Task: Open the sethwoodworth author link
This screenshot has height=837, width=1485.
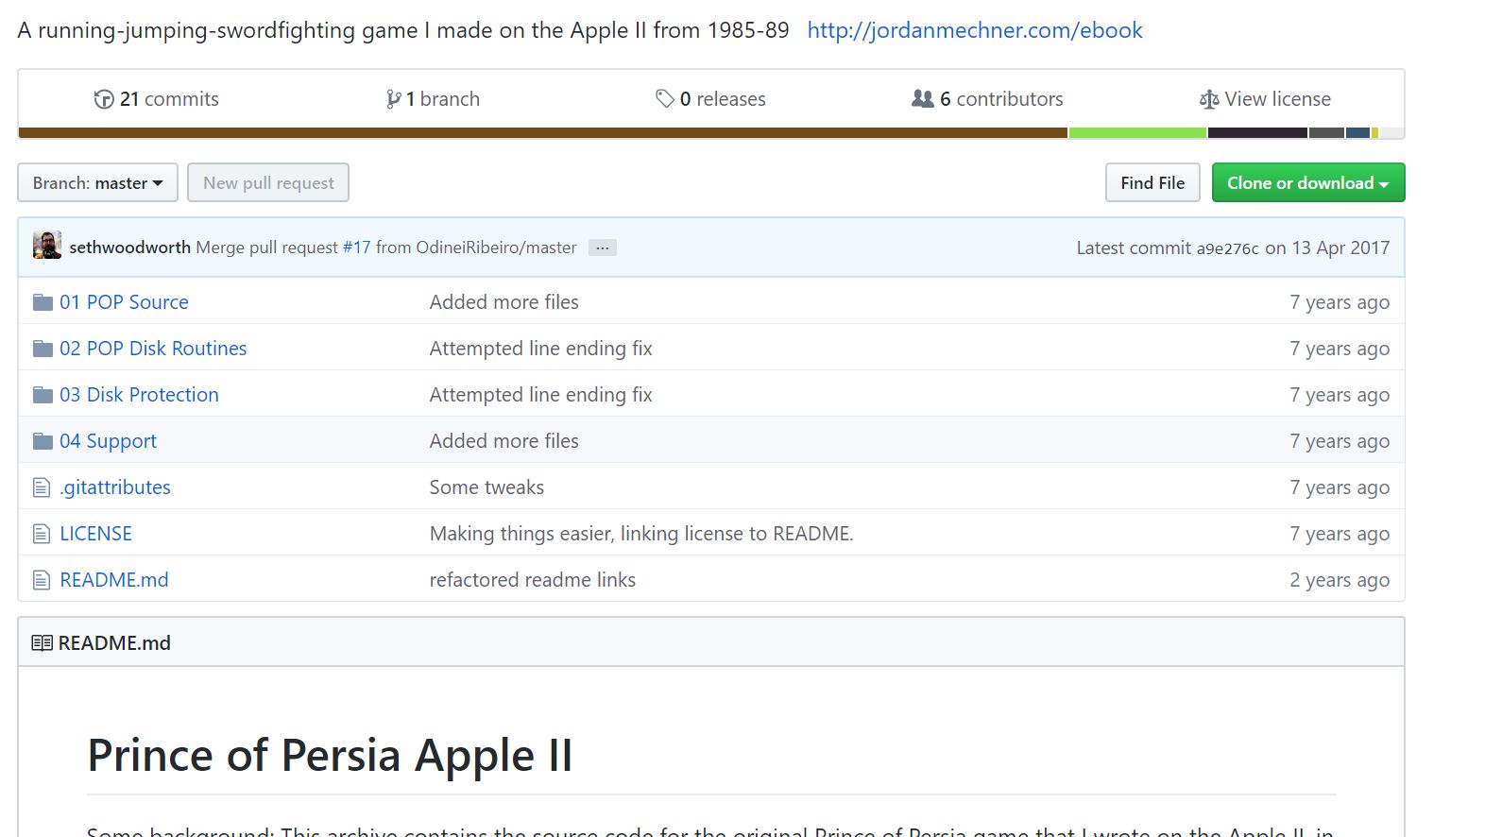Action: click(x=129, y=248)
